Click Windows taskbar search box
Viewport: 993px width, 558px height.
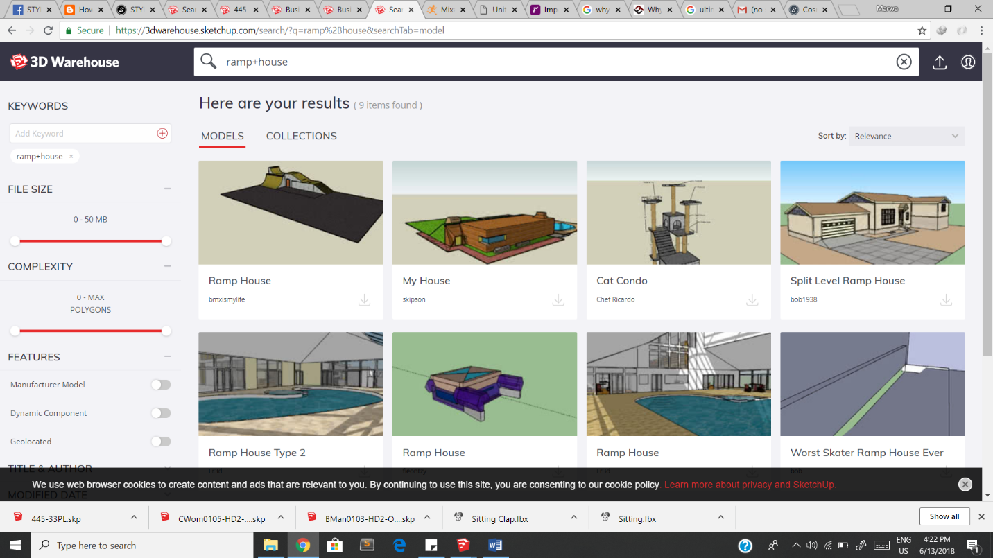pyautogui.click(x=142, y=545)
